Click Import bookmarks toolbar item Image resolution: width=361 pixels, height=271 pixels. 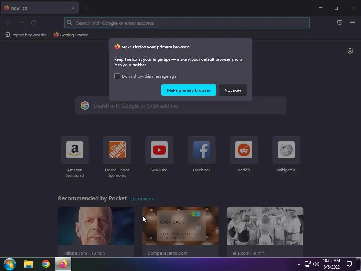click(27, 35)
